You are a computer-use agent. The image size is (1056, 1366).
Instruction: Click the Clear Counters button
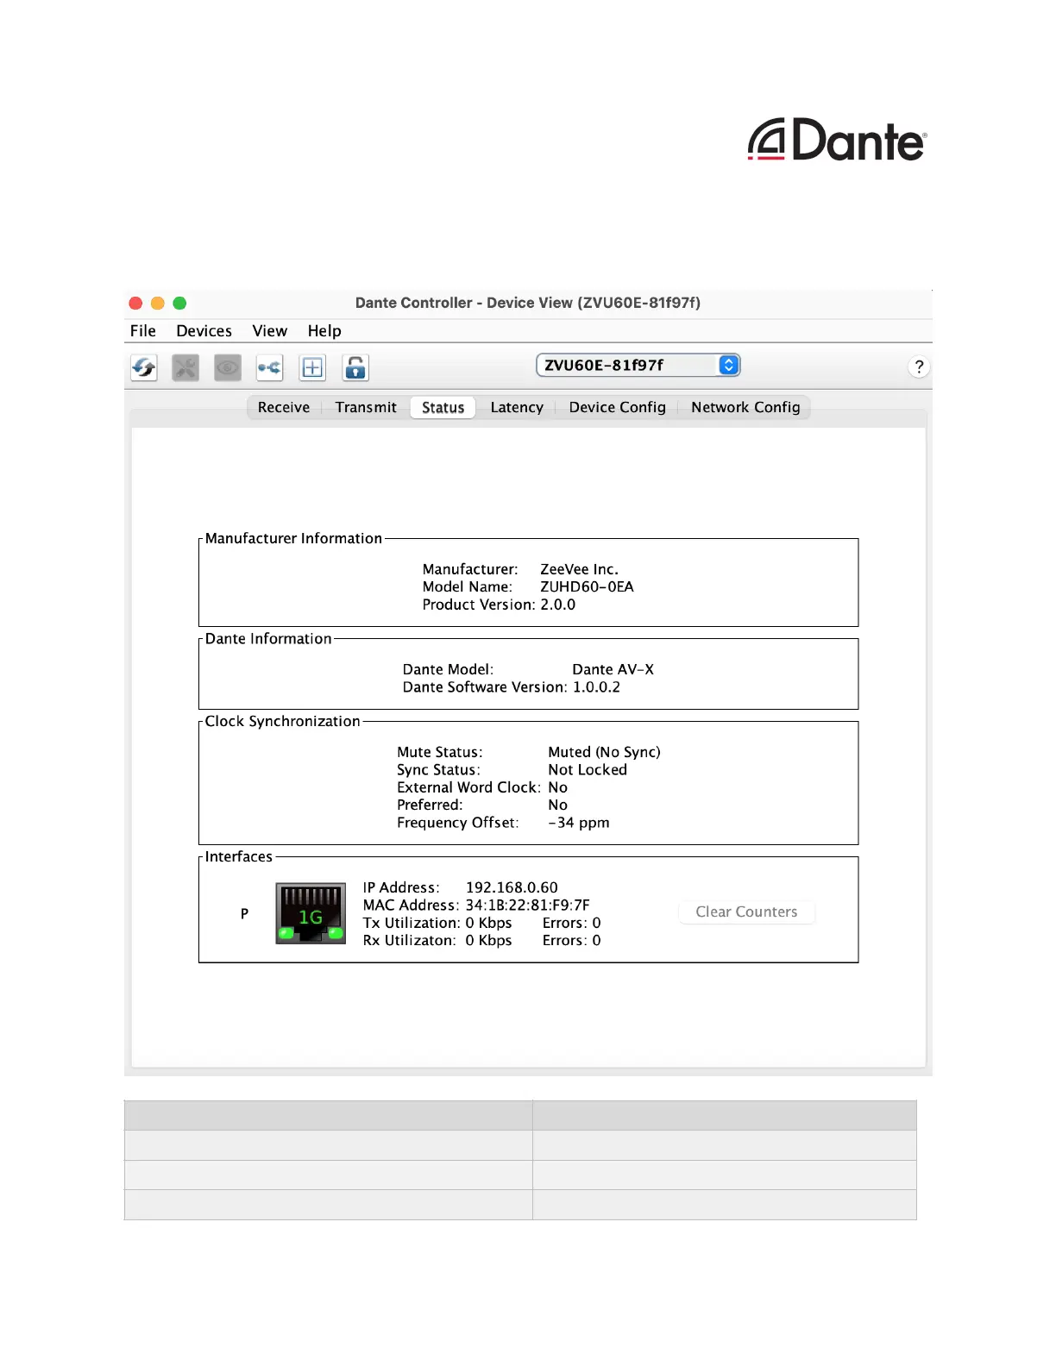click(746, 912)
